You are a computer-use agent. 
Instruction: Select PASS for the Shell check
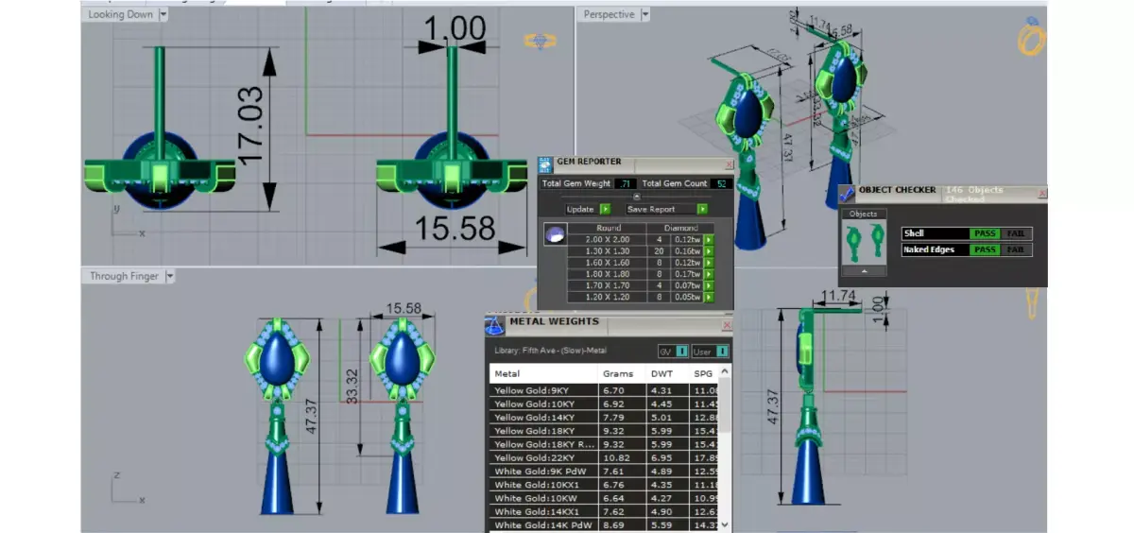[x=985, y=233]
